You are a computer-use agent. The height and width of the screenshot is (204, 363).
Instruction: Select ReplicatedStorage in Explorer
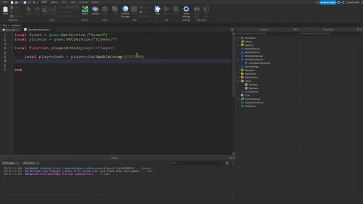[254, 56]
